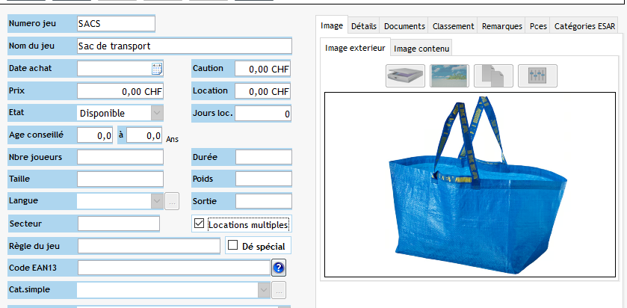Expand the Etat dropdown showing Disponible

tap(157, 114)
